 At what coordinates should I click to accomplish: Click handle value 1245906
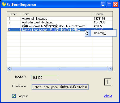pos(99,22)
